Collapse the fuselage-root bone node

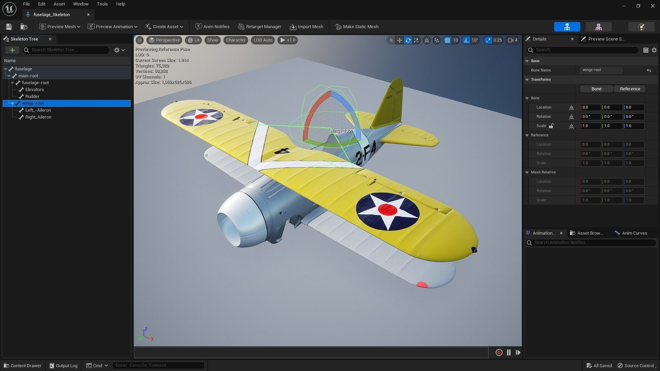tap(12, 83)
